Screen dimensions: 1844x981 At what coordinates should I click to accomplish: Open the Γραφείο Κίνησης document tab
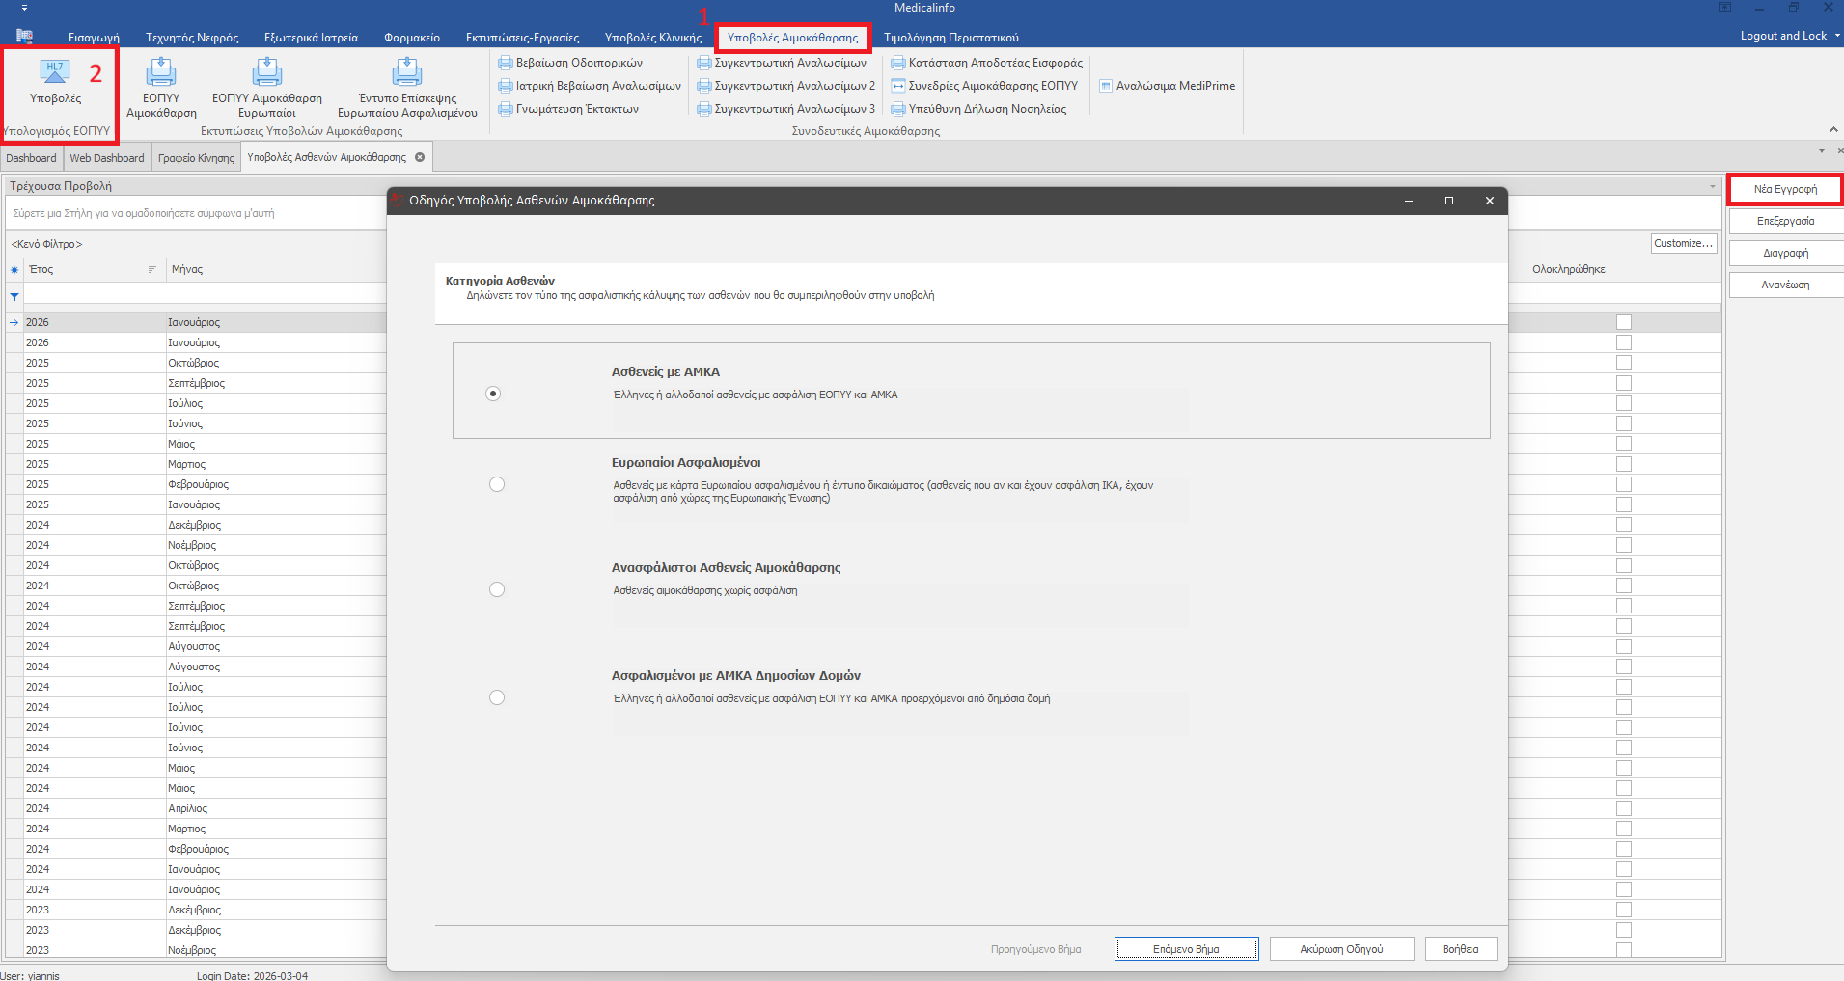tap(196, 158)
